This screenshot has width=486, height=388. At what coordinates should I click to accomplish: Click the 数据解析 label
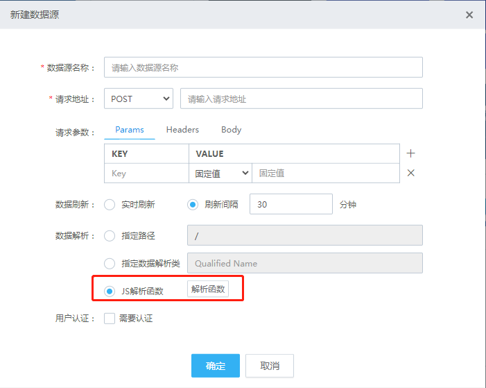pos(76,236)
